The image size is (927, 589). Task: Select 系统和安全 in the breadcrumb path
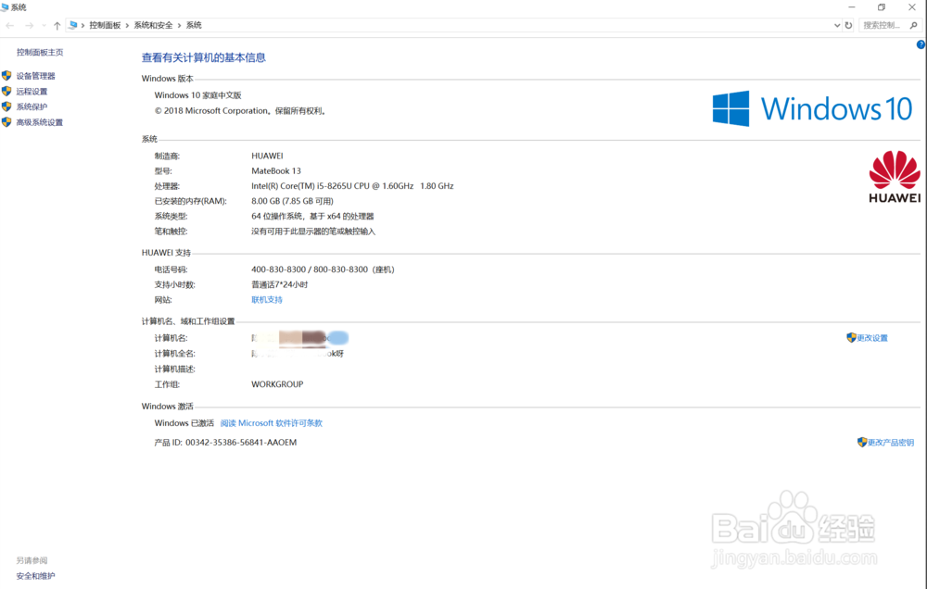coord(153,25)
